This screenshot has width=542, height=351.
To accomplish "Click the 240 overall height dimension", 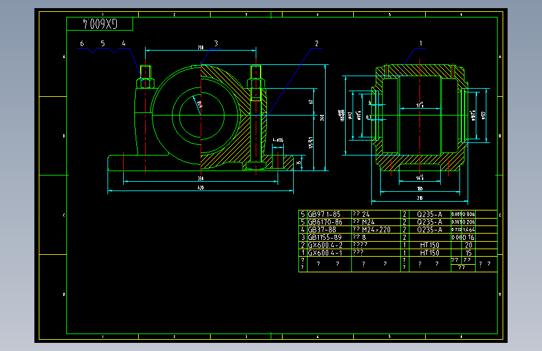I will click(322, 118).
